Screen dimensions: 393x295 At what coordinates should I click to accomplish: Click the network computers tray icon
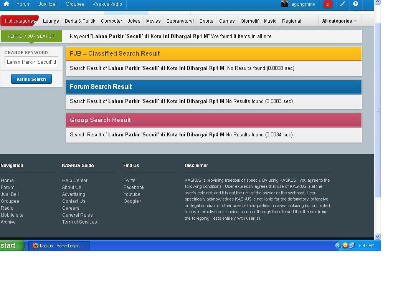[352, 245]
